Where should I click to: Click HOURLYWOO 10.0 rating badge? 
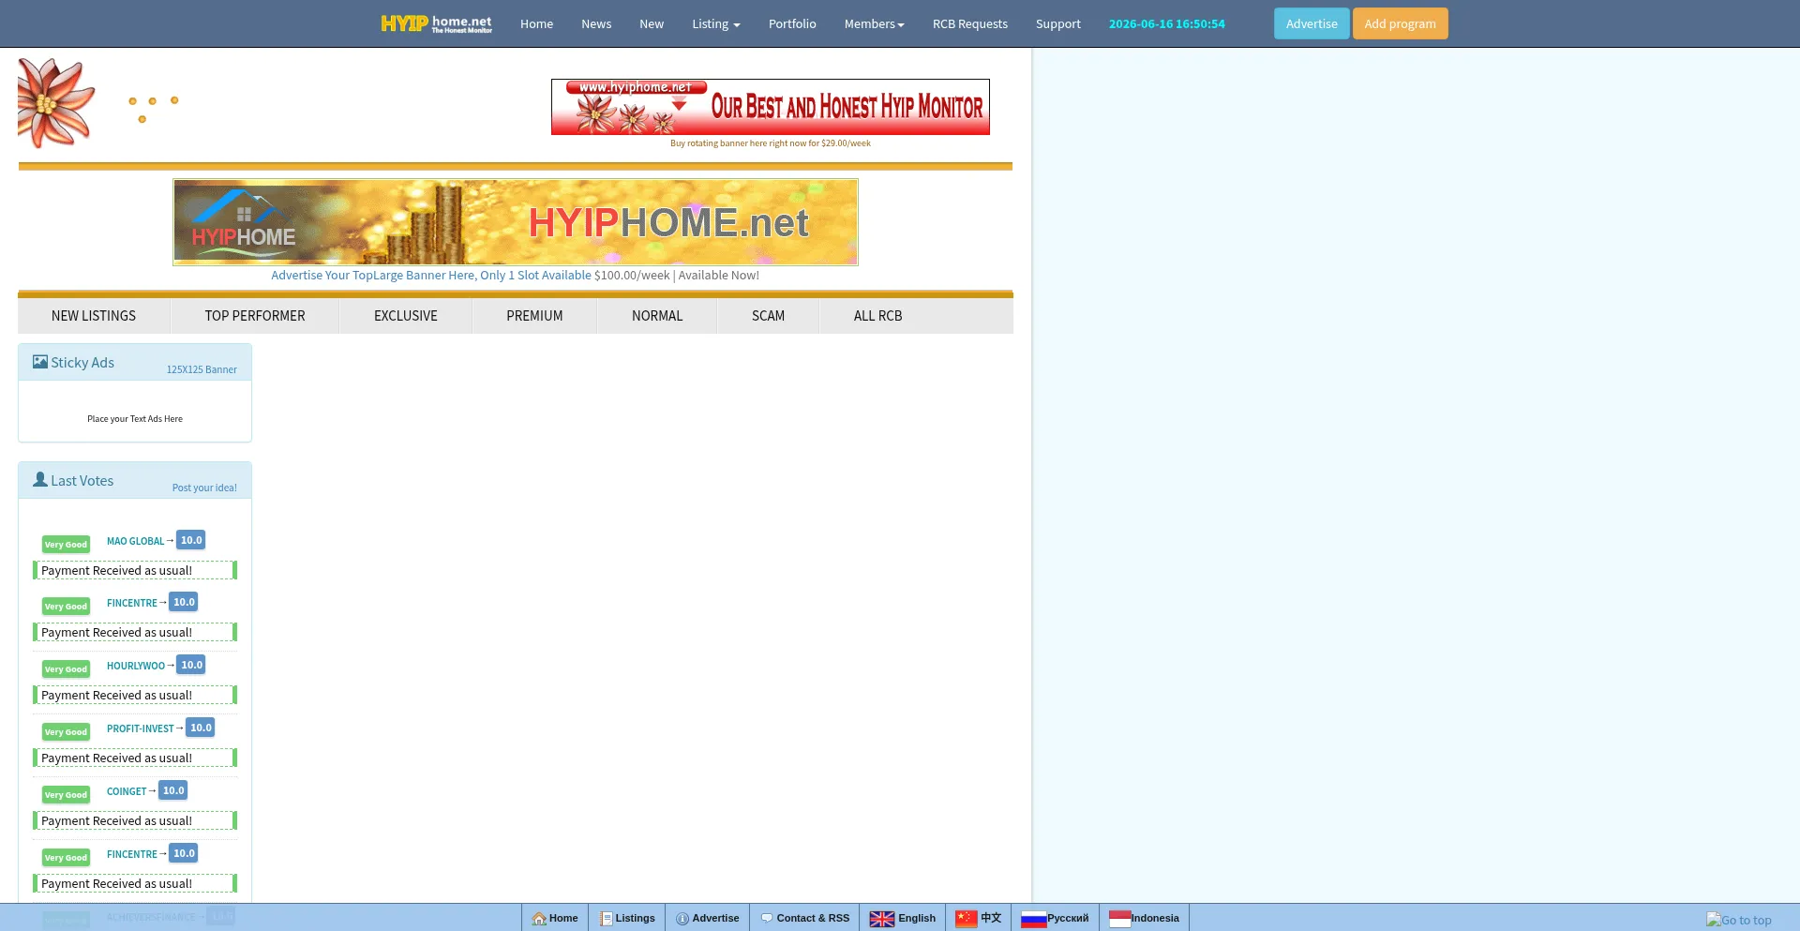(x=191, y=665)
